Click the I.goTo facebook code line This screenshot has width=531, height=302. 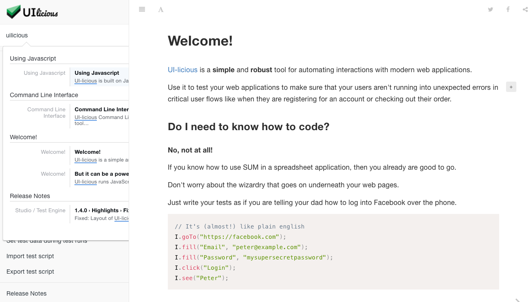click(230, 237)
